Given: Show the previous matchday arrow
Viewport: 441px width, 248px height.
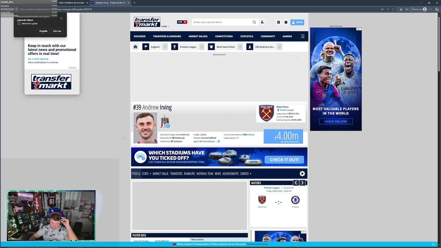Looking at the screenshot, I should coord(296,183).
